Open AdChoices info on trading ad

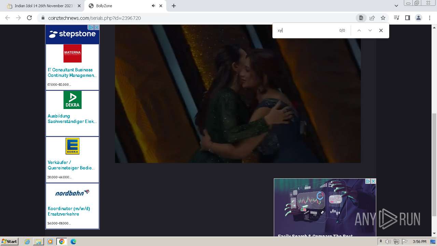(x=368, y=181)
